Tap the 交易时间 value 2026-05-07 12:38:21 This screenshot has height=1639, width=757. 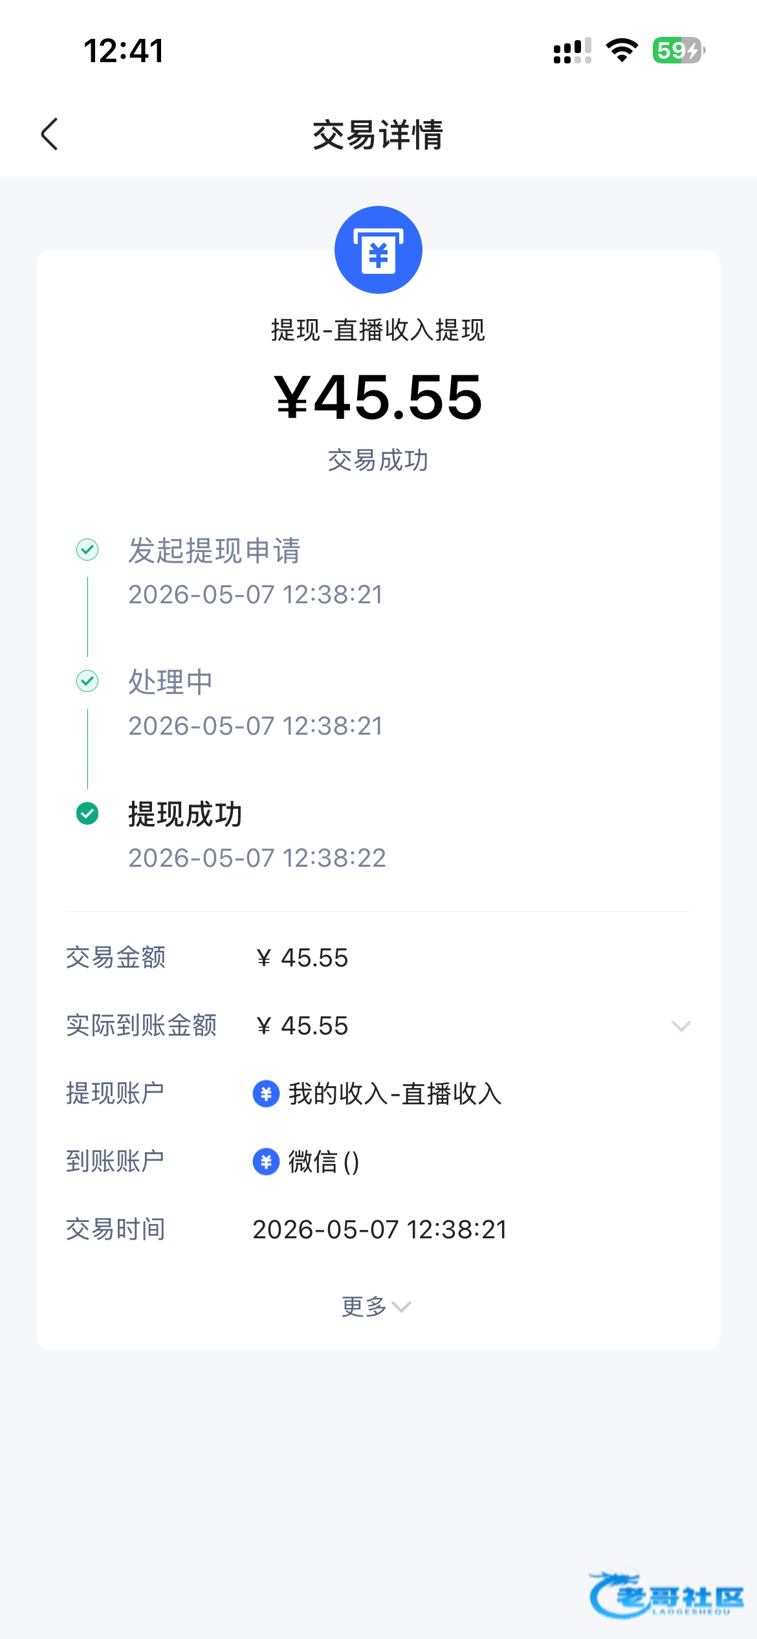[380, 1230]
